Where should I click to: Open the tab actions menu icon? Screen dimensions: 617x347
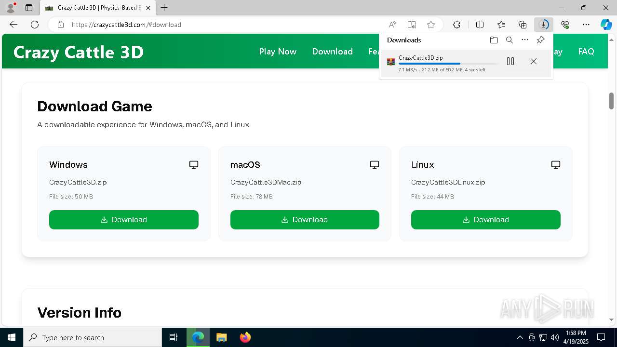click(29, 8)
